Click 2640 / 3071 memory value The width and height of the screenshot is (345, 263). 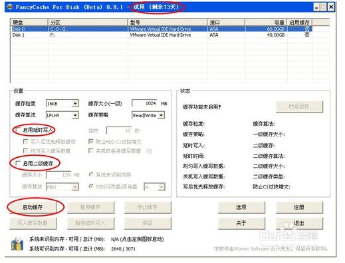123,249
